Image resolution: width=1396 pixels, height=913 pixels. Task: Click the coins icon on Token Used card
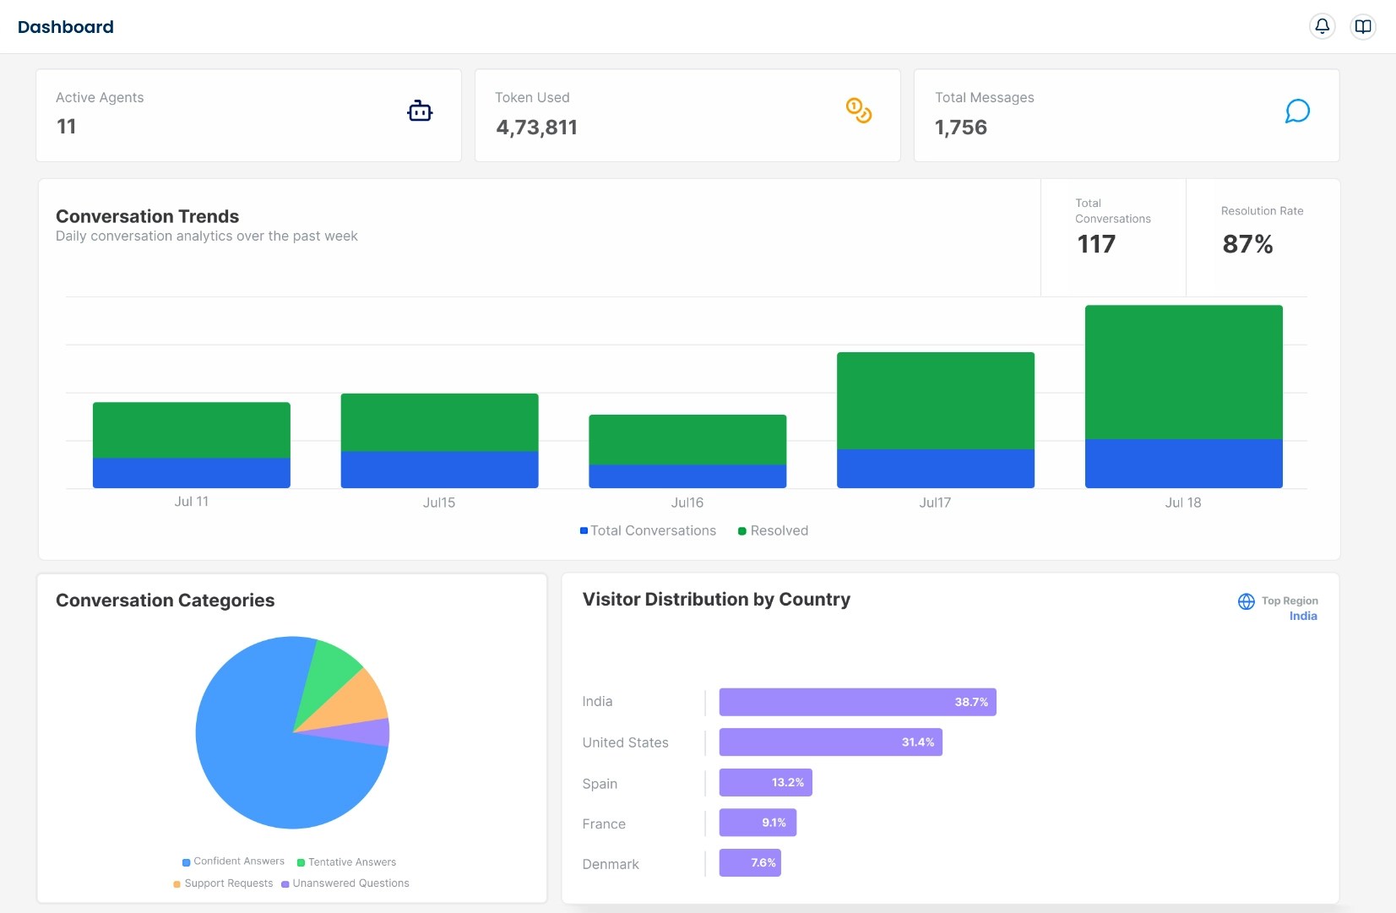(858, 111)
